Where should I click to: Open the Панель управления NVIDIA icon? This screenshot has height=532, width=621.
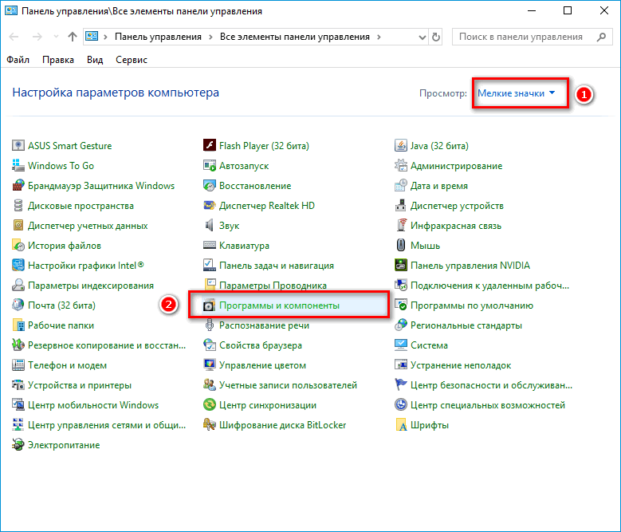coord(402,266)
